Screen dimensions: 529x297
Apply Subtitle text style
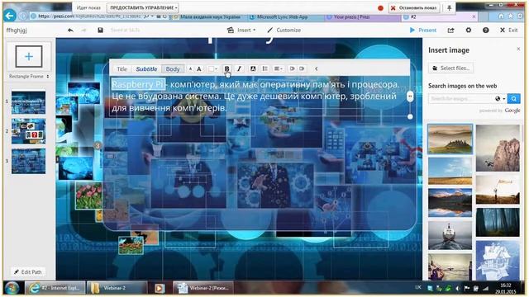pos(146,69)
